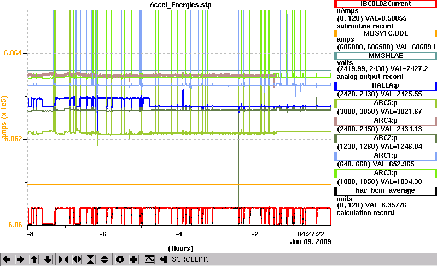Pan the plot right with the right arrow
437x266 pixels.
click(20, 259)
